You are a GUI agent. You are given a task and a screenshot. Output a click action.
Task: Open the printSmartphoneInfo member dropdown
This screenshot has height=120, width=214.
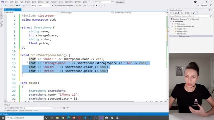(139, 13)
